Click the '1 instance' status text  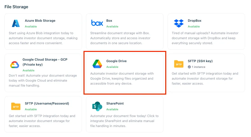[x=199, y=67]
